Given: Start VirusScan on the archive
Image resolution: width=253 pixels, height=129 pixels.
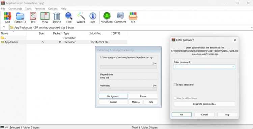Looking at the screenshot, I should click(107, 18).
